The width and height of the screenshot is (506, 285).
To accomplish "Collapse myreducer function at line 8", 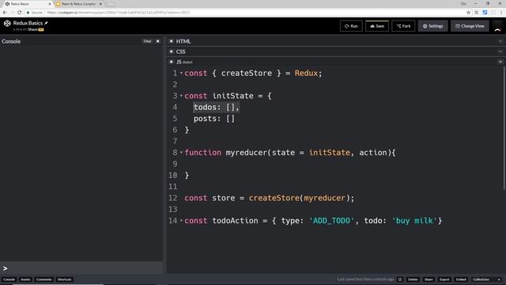I will [x=181, y=153].
